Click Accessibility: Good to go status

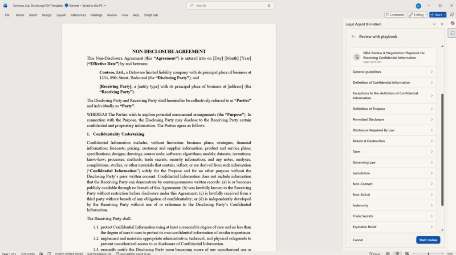(133, 254)
